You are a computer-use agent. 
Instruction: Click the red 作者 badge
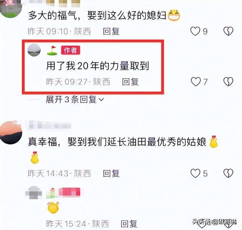[x=71, y=50]
